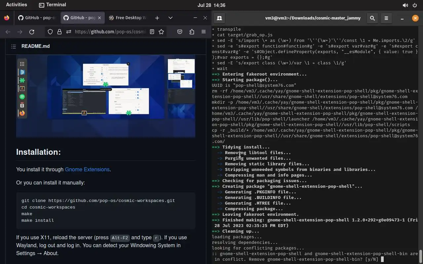Click the Alt-F2 key label
The width and height of the screenshot is (423, 264).
120,238
